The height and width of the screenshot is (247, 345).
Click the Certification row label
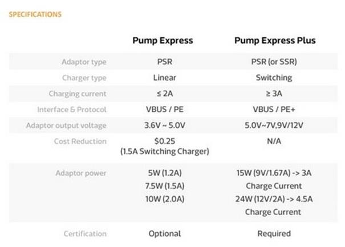tap(84, 233)
